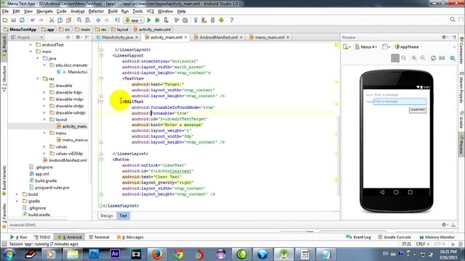
Task: Toggle the Preview side tool window
Action: (461, 144)
